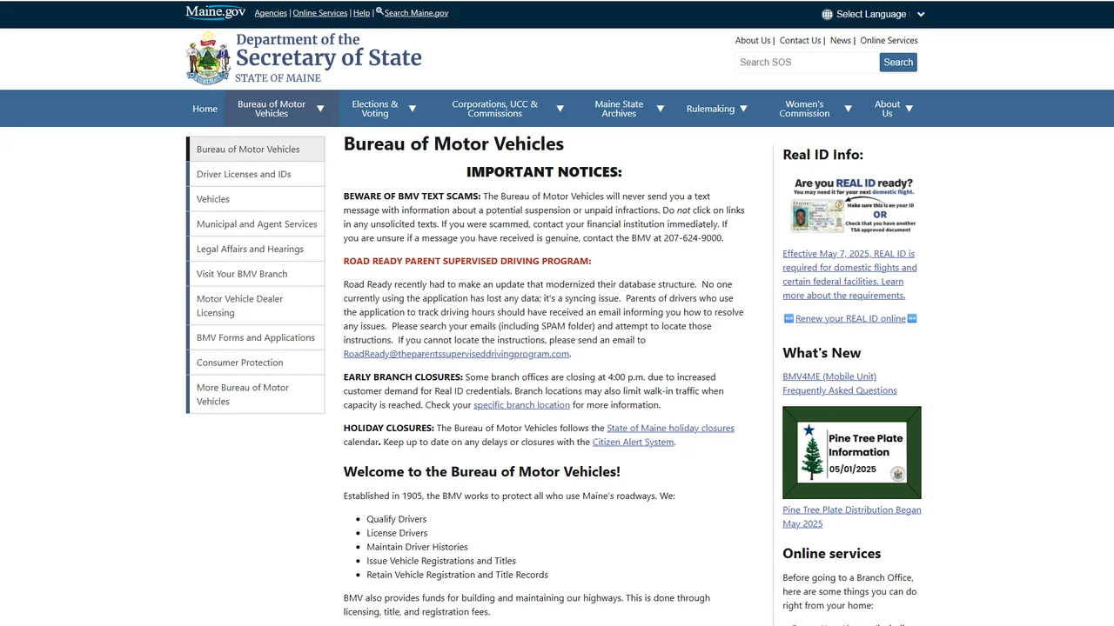Image resolution: width=1114 pixels, height=626 pixels.
Task: Click the globe icon next to Select Language
Action: tap(827, 14)
